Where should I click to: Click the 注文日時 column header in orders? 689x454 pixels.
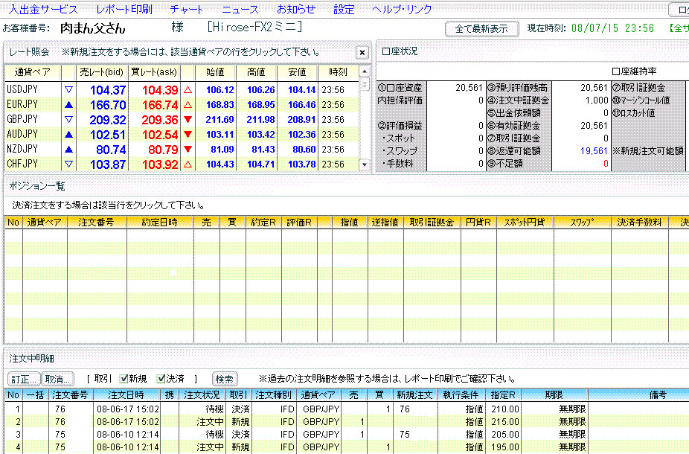[x=126, y=395]
